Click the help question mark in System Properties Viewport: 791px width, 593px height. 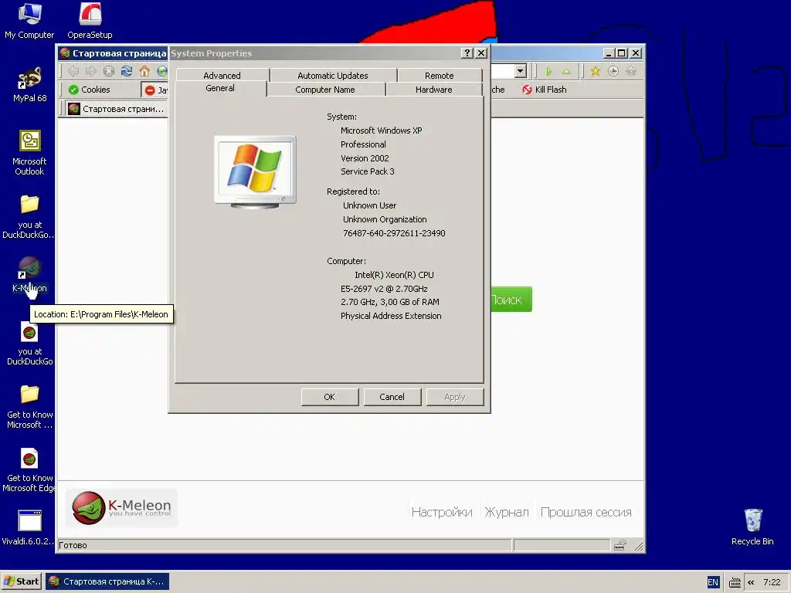[467, 53]
